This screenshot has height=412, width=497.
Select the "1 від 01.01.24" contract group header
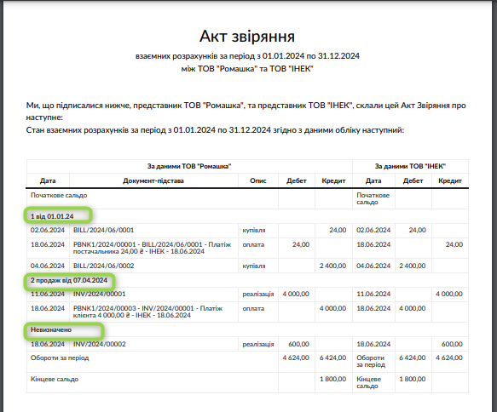(52, 216)
